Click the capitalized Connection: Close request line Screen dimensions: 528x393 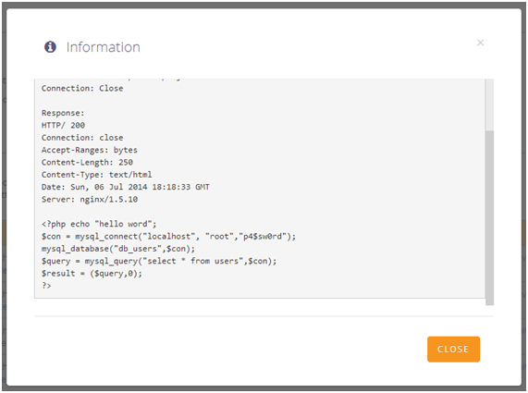click(x=82, y=88)
